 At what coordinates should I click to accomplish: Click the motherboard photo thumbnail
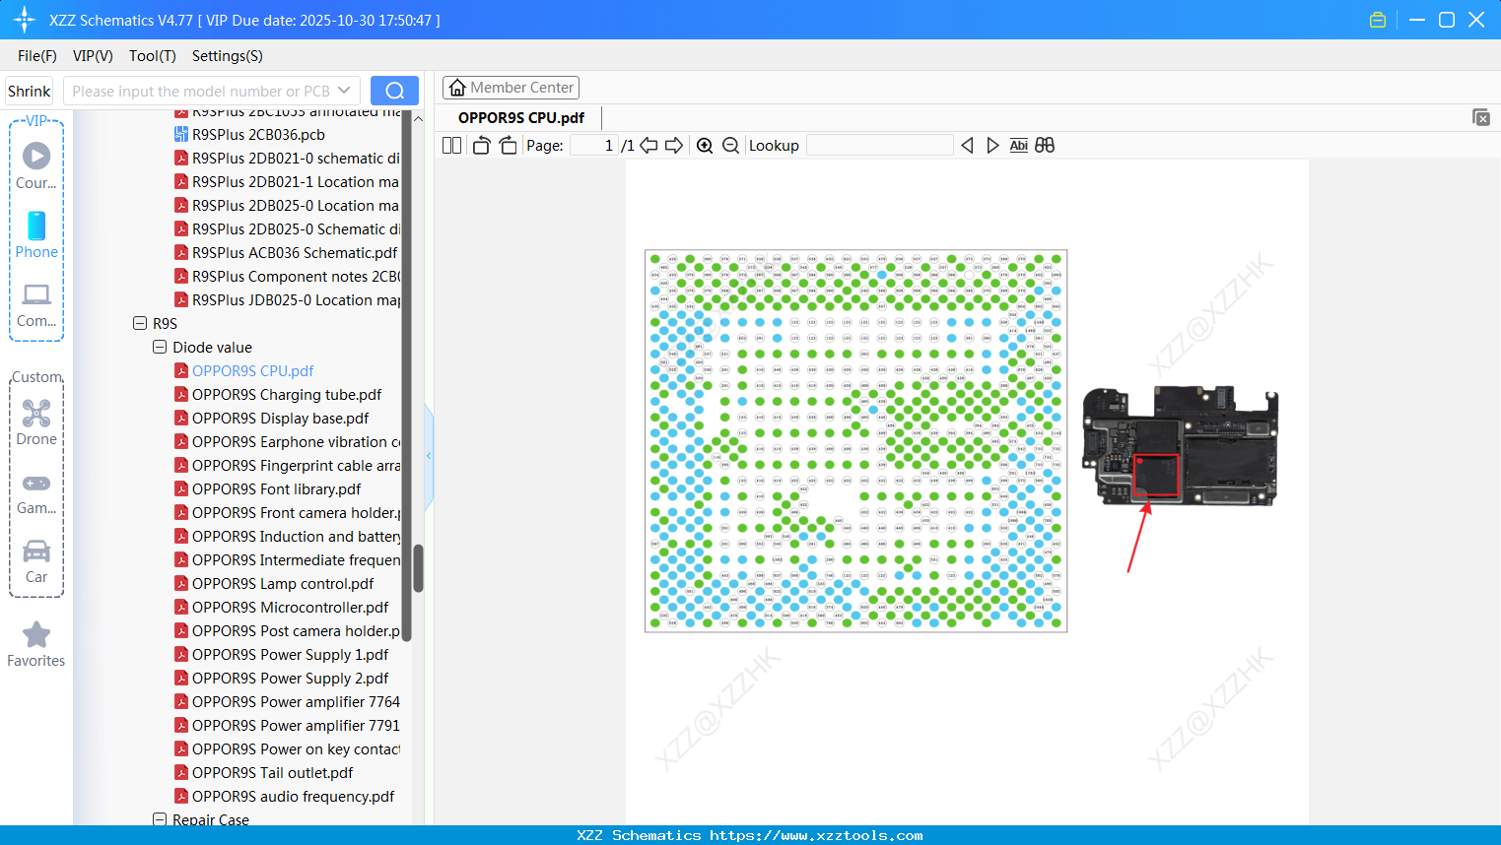click(x=1180, y=446)
